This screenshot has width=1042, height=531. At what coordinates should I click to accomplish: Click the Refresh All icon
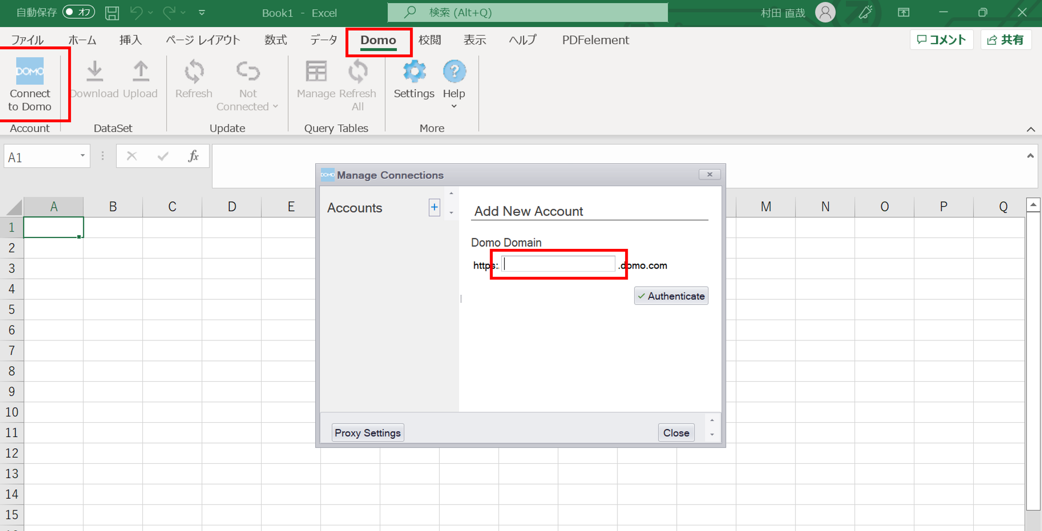coord(357,71)
